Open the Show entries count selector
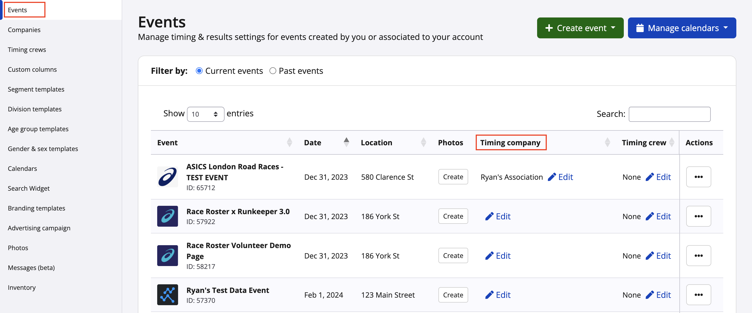Image resolution: width=752 pixels, height=313 pixels. (x=205, y=114)
